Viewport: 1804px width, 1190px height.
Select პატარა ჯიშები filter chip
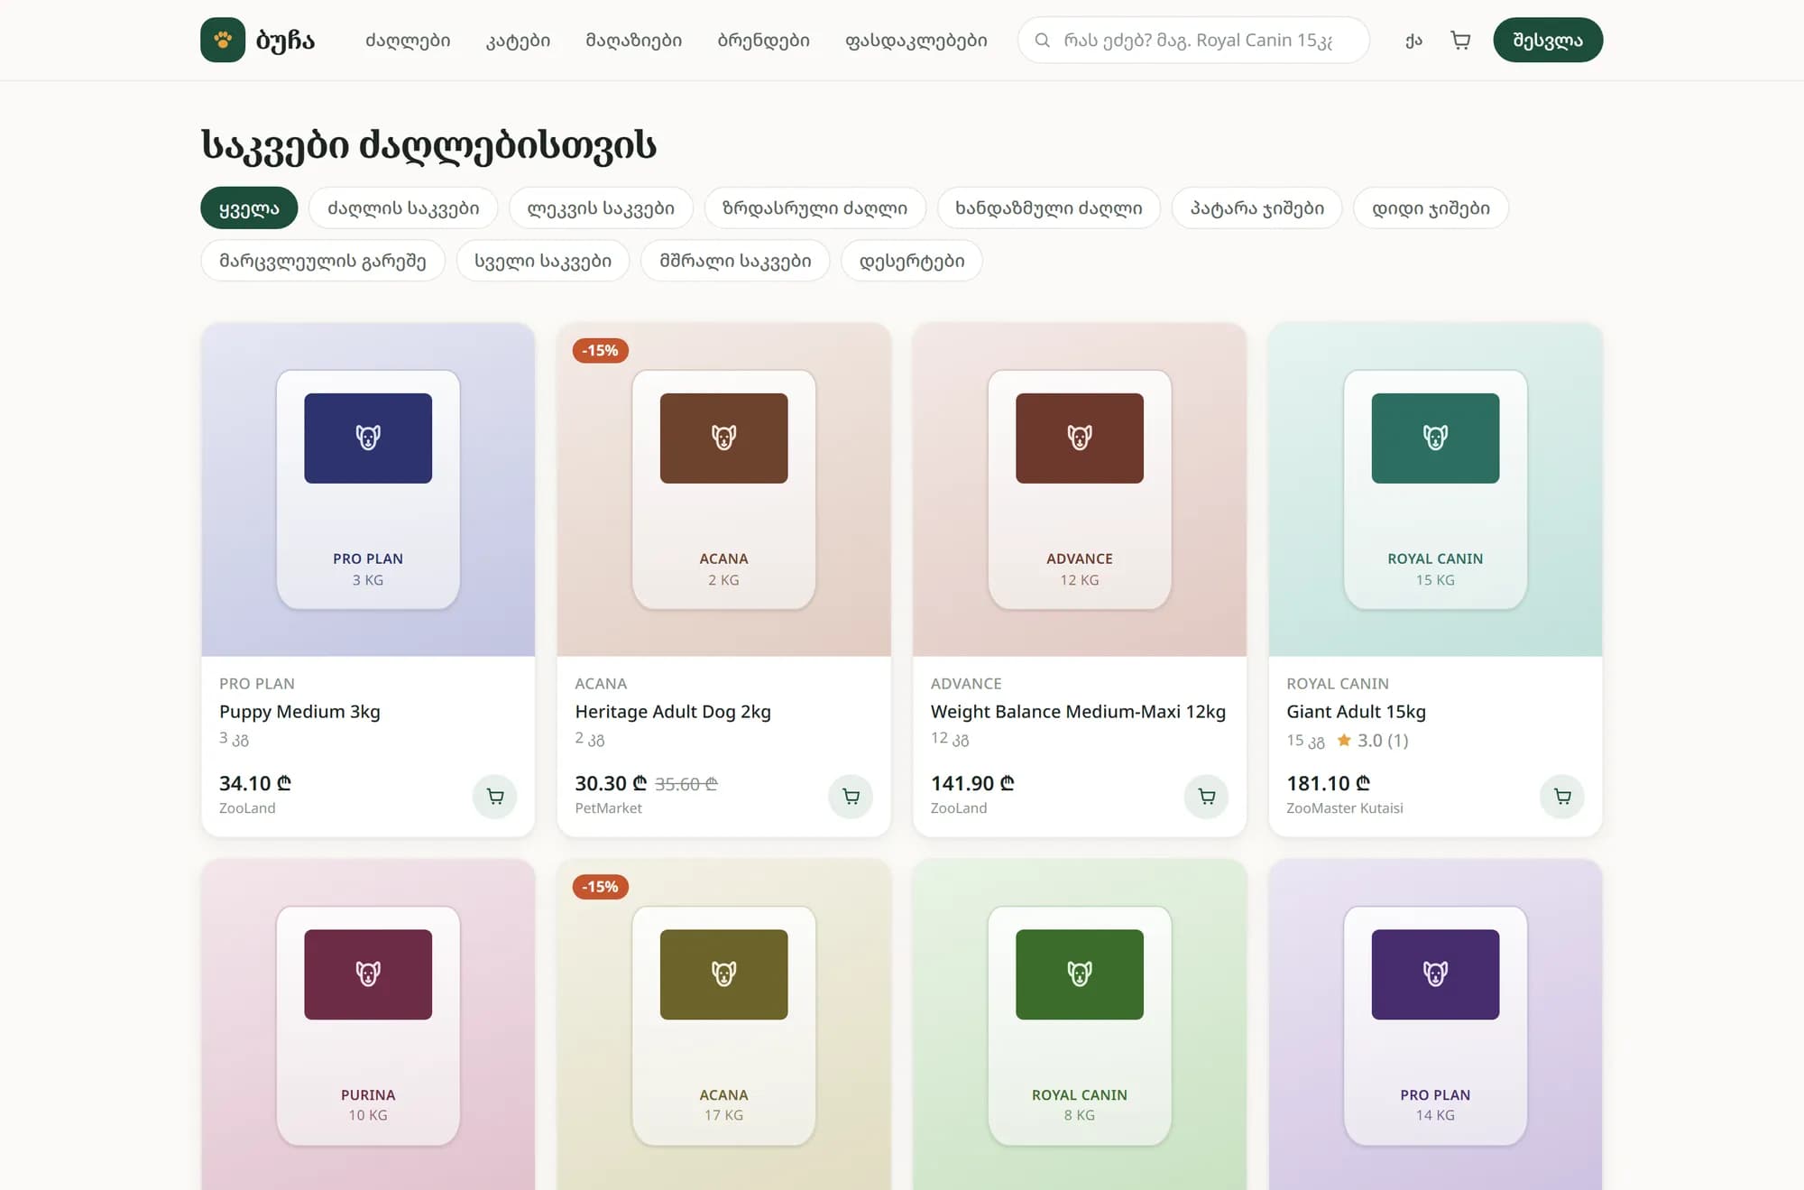1257,208
